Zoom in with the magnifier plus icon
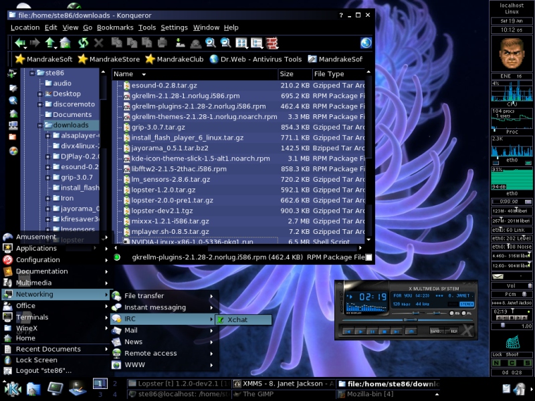This screenshot has height=401, width=535. [210, 43]
